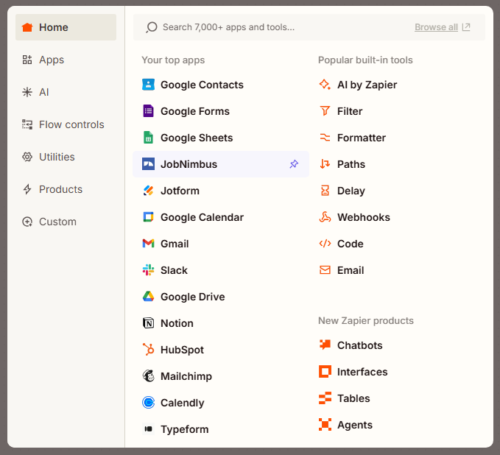The image size is (500, 455).
Task: Click the external link icon beside Browse all
Action: click(466, 27)
